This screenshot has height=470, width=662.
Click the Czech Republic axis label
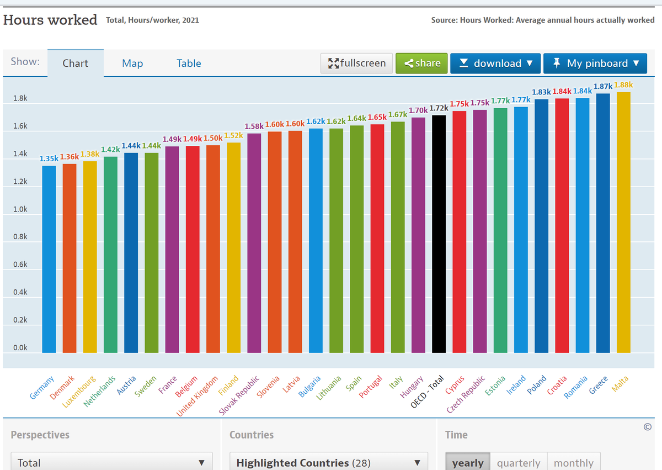point(466,394)
